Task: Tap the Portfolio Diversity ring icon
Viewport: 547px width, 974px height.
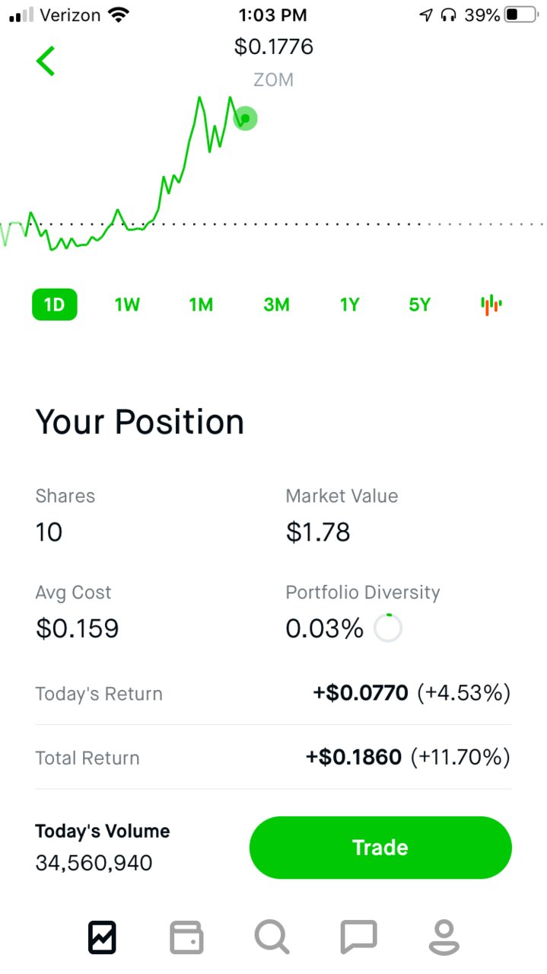Action: pyautogui.click(x=388, y=628)
